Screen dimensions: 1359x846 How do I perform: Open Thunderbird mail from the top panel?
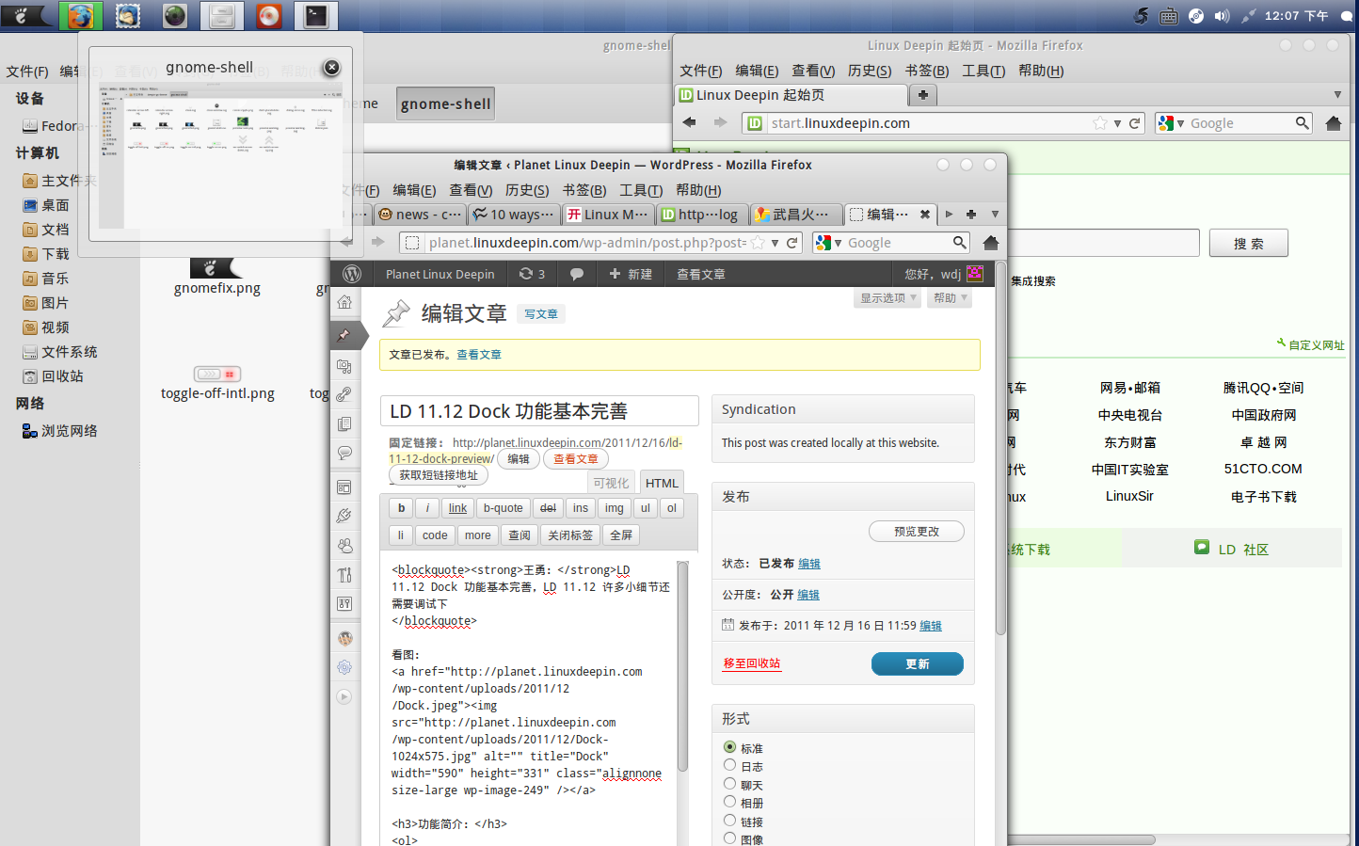(x=128, y=15)
